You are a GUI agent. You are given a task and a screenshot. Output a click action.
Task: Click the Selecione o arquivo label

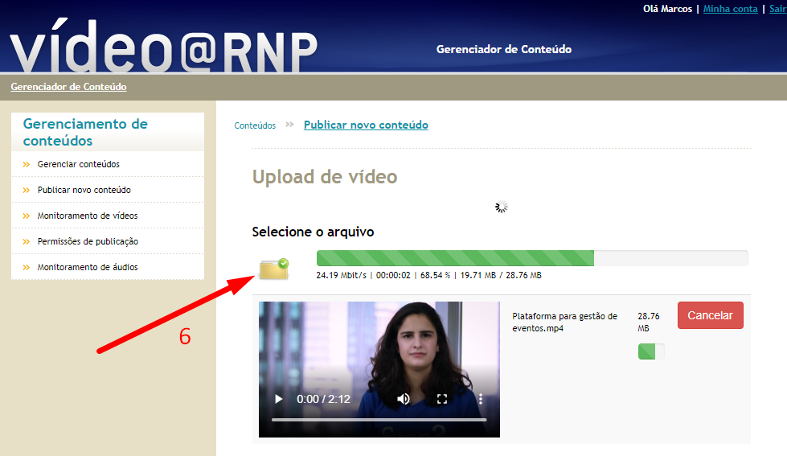(x=314, y=232)
